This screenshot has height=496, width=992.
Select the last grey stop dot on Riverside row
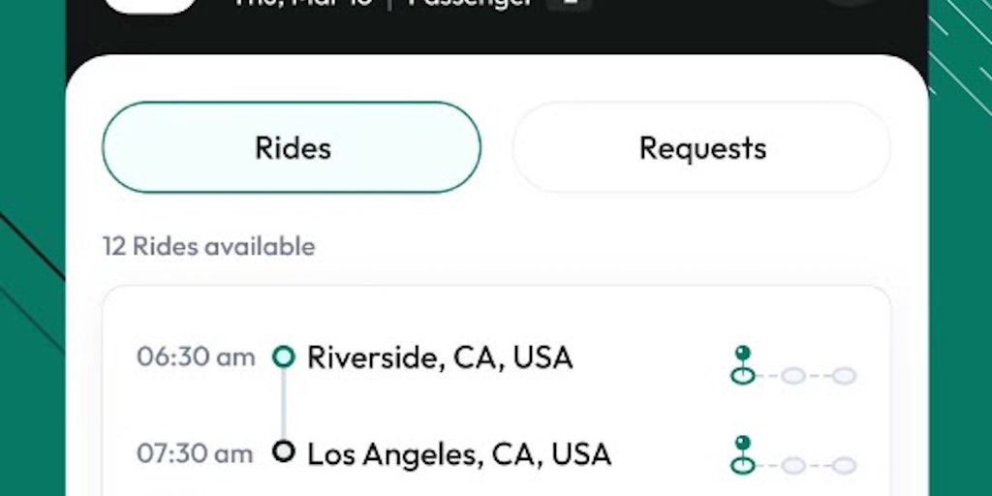pos(844,376)
